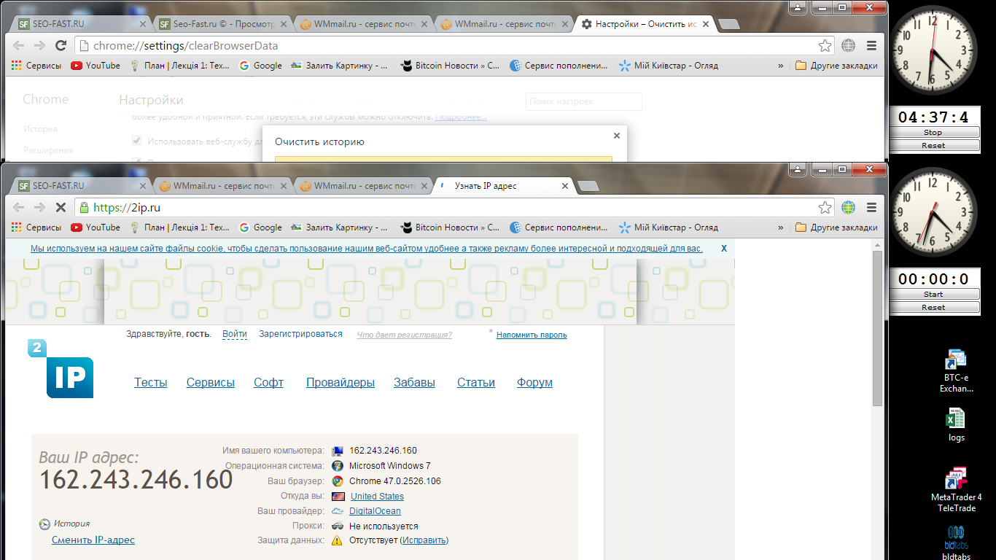This screenshot has height=560, width=996.
Task: Stop loading in lower Chrome window
Action: 61,208
